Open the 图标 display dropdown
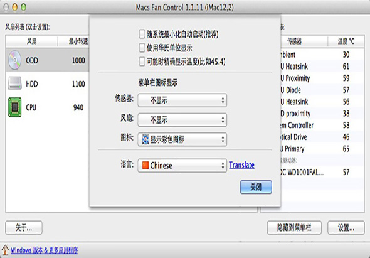This screenshot has width=370, height=258. point(182,139)
